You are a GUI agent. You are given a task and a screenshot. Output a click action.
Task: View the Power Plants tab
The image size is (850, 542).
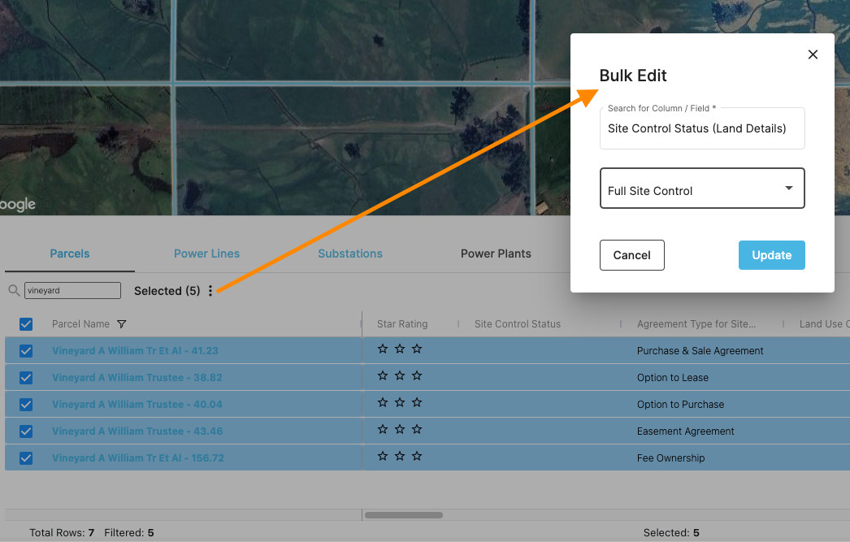[496, 254]
